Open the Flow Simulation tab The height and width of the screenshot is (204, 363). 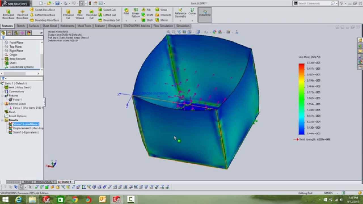pyautogui.click(x=163, y=26)
